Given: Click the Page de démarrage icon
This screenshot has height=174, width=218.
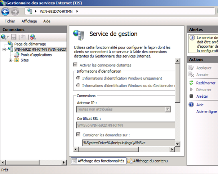Looking at the screenshot, I should pos(10,44).
